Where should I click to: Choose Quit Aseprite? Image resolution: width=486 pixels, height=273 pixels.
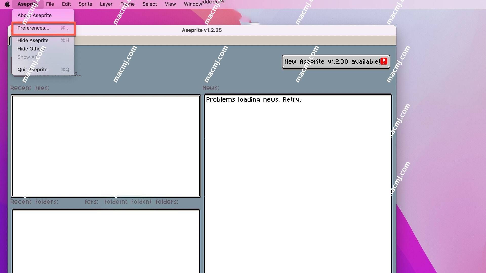tap(43, 70)
